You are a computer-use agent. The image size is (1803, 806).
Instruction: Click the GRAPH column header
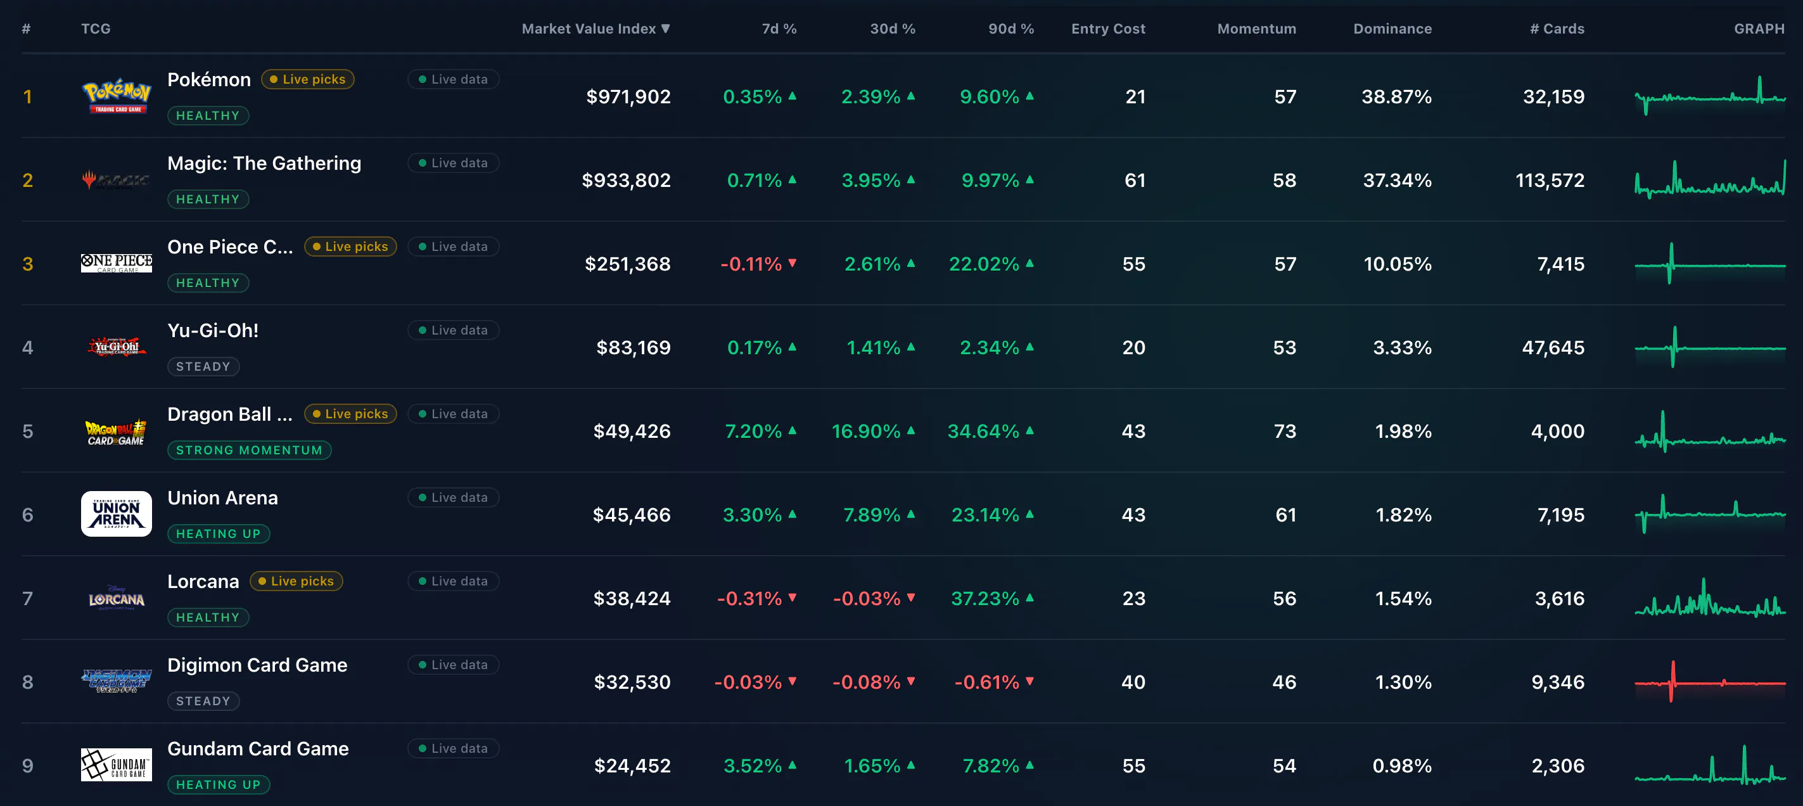point(1759,29)
